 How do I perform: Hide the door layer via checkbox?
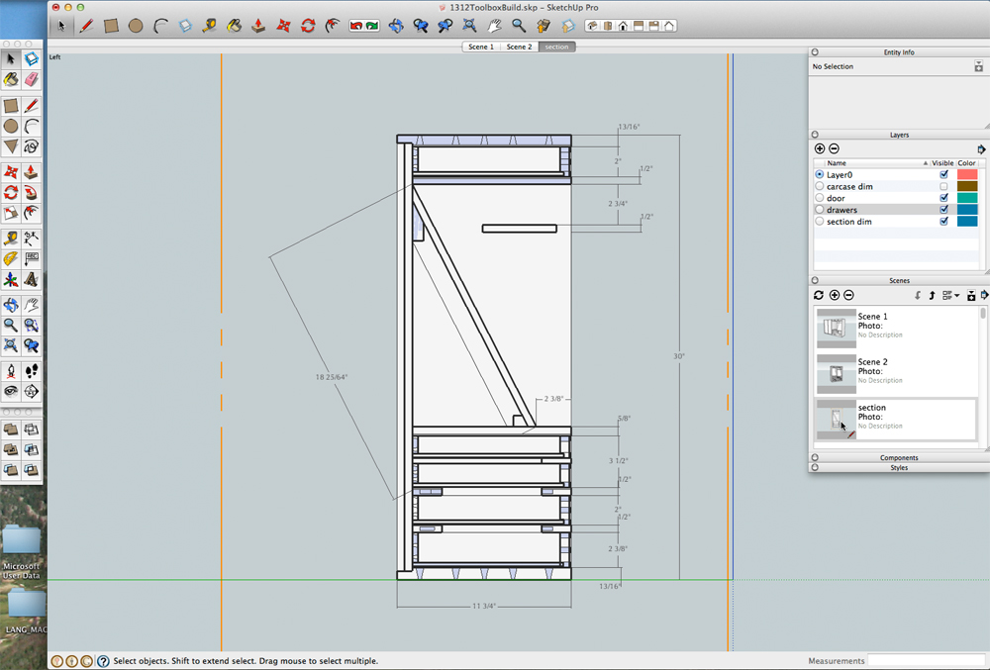pyautogui.click(x=942, y=198)
